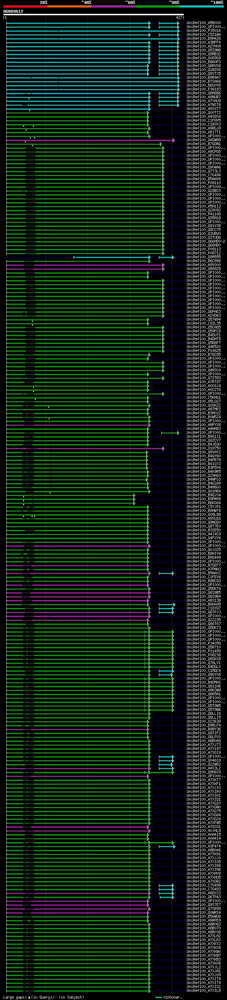Click hit label UniRef100_Q8RVG8
The image size is (227, 1000).
click(x=203, y=66)
